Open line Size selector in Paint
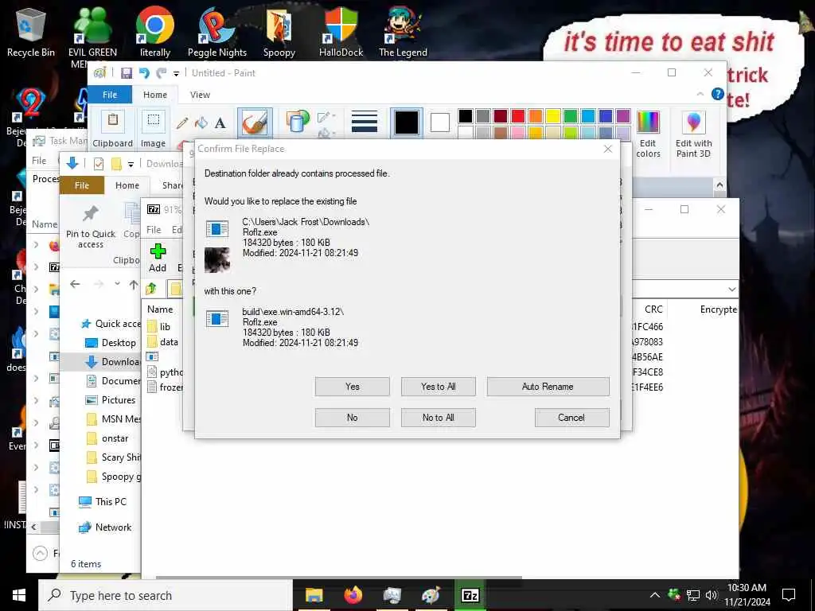 tap(365, 122)
